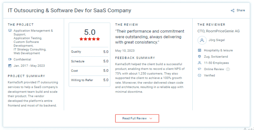The width and height of the screenshot is (254, 130).
Task: Click the help question mark next to Online Review
Action: coord(228,69)
